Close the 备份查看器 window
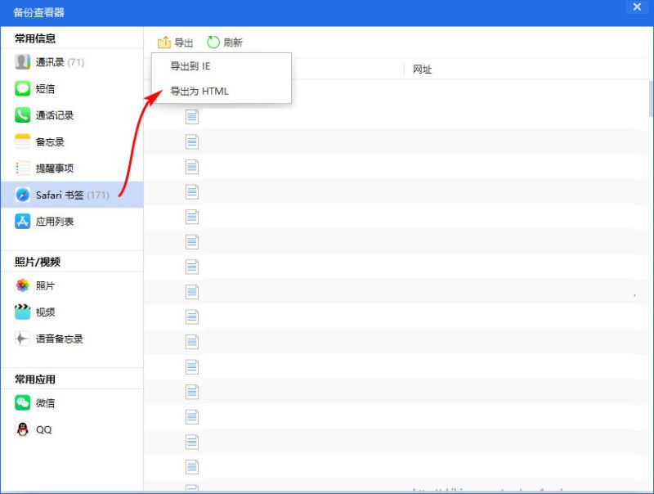Viewport: 654px width, 494px height. coord(637,7)
